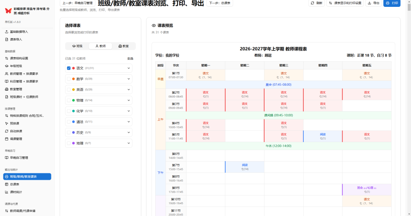Click the 早晚自习管理 book icon

point(6,158)
